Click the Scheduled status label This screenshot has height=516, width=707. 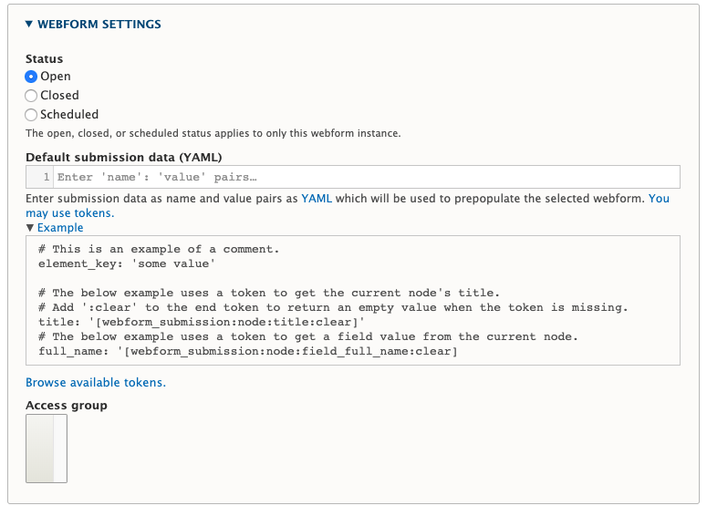point(69,115)
